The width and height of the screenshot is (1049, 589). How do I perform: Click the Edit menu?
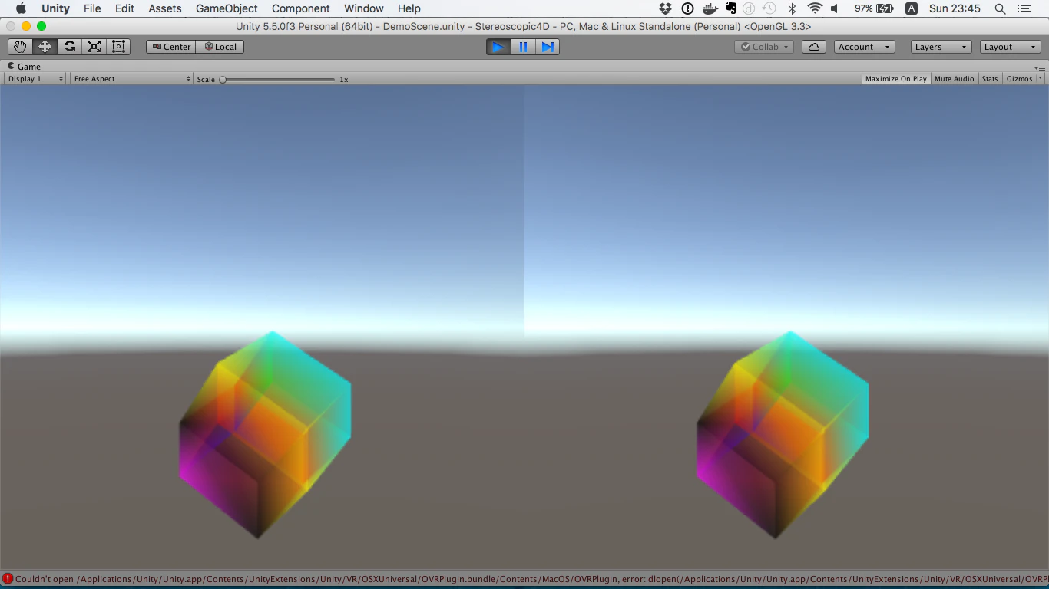click(124, 8)
